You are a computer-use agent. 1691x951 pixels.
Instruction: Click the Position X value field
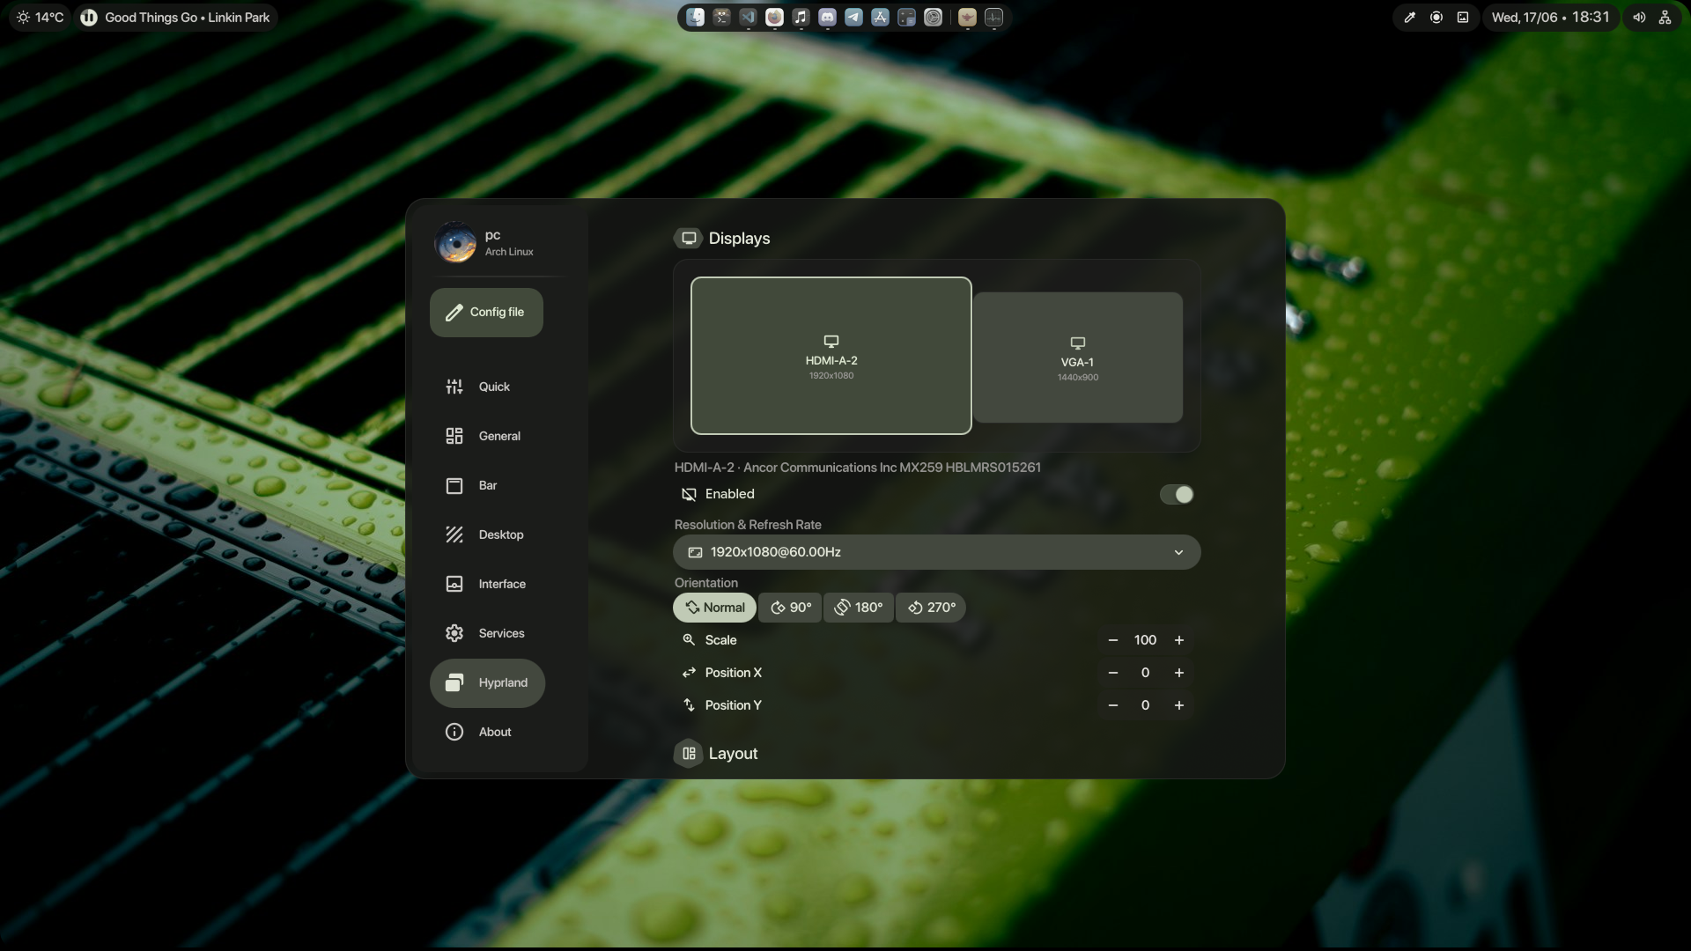[x=1146, y=673]
